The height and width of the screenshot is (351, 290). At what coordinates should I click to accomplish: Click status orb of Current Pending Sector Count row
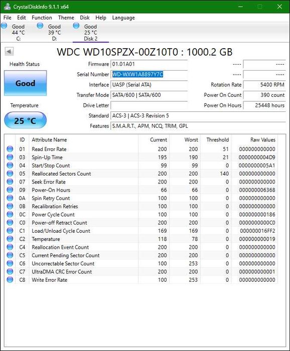[10, 255]
